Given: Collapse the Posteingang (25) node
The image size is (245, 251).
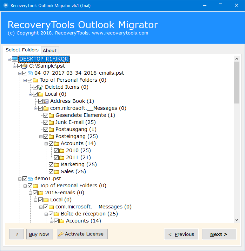Looking at the screenshot, I should (x=41, y=137).
